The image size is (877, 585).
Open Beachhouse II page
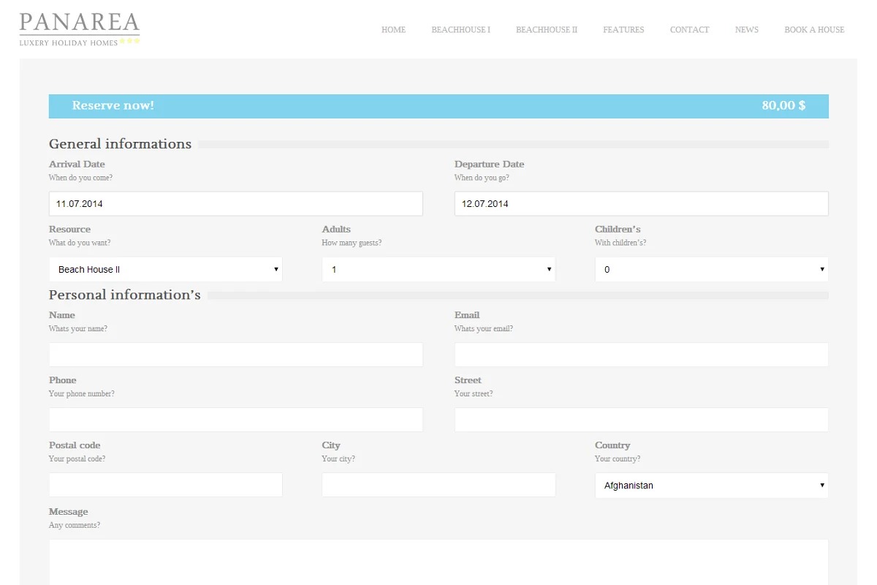point(546,30)
